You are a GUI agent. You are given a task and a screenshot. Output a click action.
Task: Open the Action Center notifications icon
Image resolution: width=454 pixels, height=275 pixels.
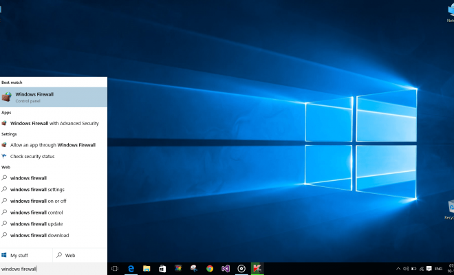click(x=429, y=269)
